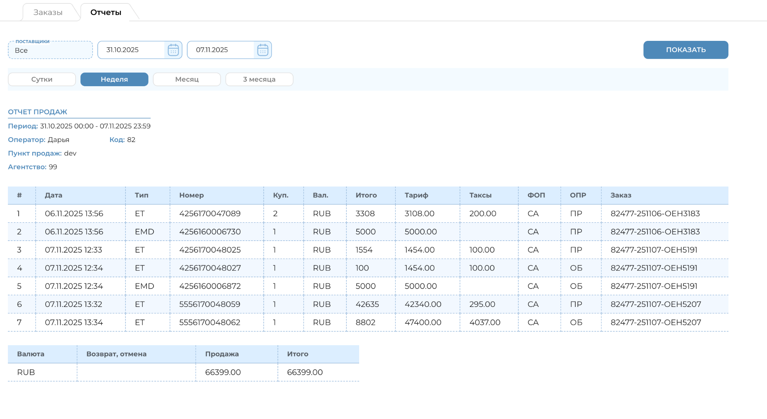Select the 3 месяца period filter
Image resolution: width=767 pixels, height=419 pixels.
pyautogui.click(x=259, y=79)
